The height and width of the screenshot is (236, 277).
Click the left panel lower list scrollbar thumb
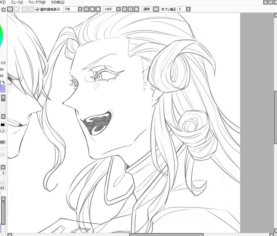point(3,213)
